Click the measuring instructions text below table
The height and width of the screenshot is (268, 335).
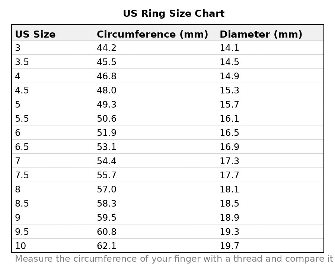(174, 259)
